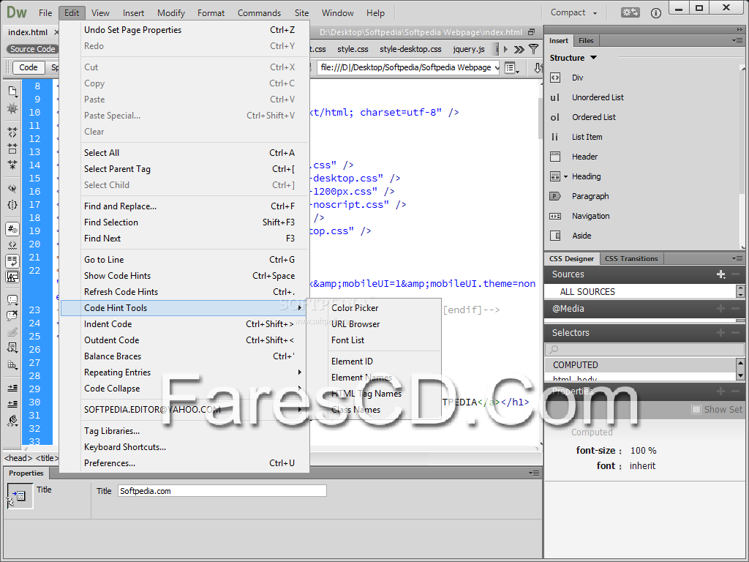Open the Insert panel options menu

[x=737, y=41]
